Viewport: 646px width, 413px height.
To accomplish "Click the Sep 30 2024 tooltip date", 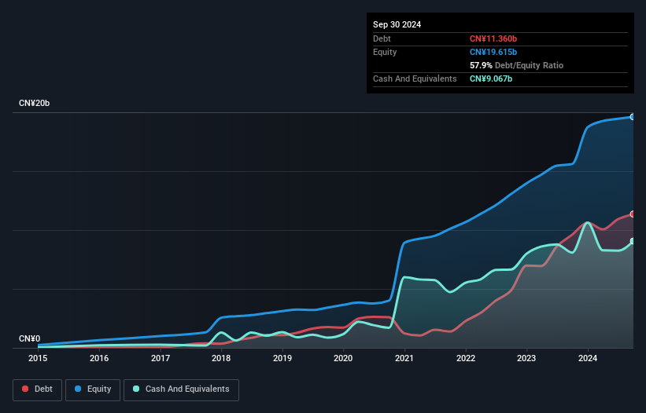I will [x=397, y=24].
